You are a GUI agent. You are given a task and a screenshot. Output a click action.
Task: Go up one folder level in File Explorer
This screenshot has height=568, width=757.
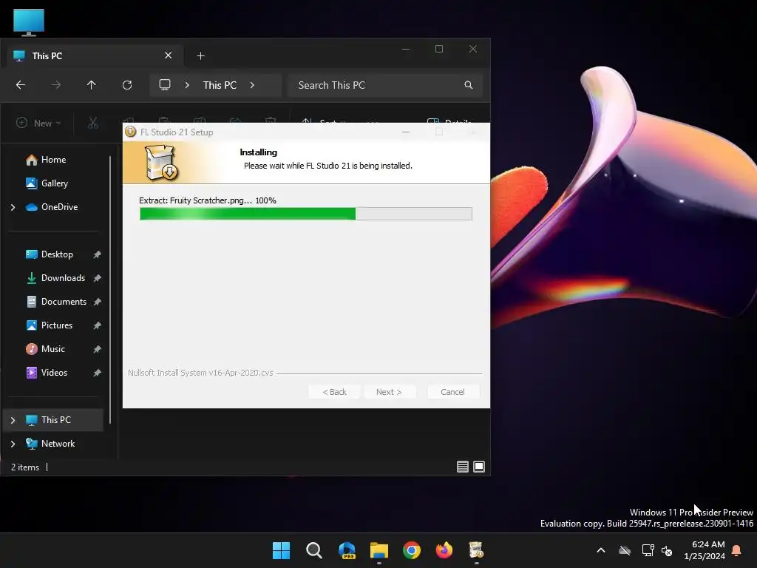tap(91, 85)
